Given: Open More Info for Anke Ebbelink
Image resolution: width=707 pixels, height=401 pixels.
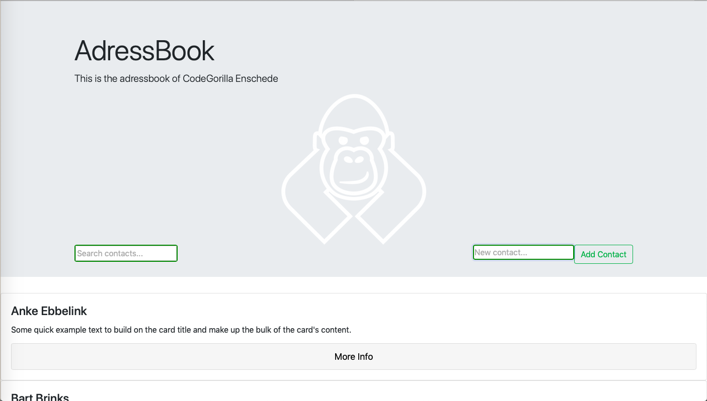Looking at the screenshot, I should (x=354, y=357).
